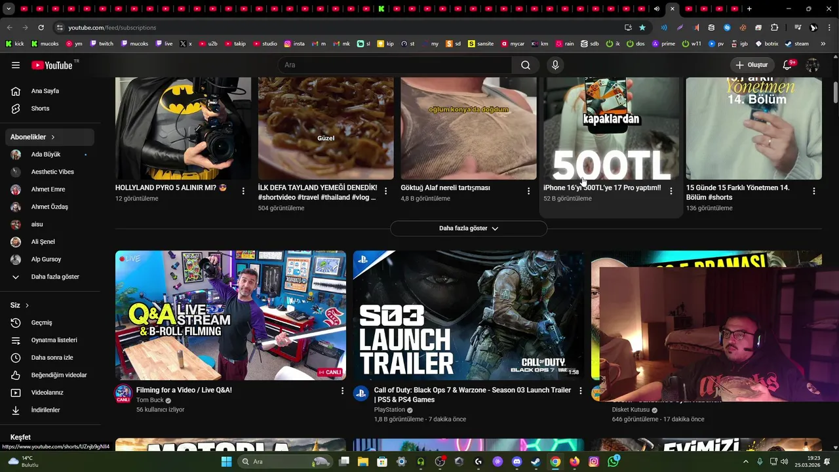The width and height of the screenshot is (839, 472).
Task: Open a new browser tab
Action: 749,9
